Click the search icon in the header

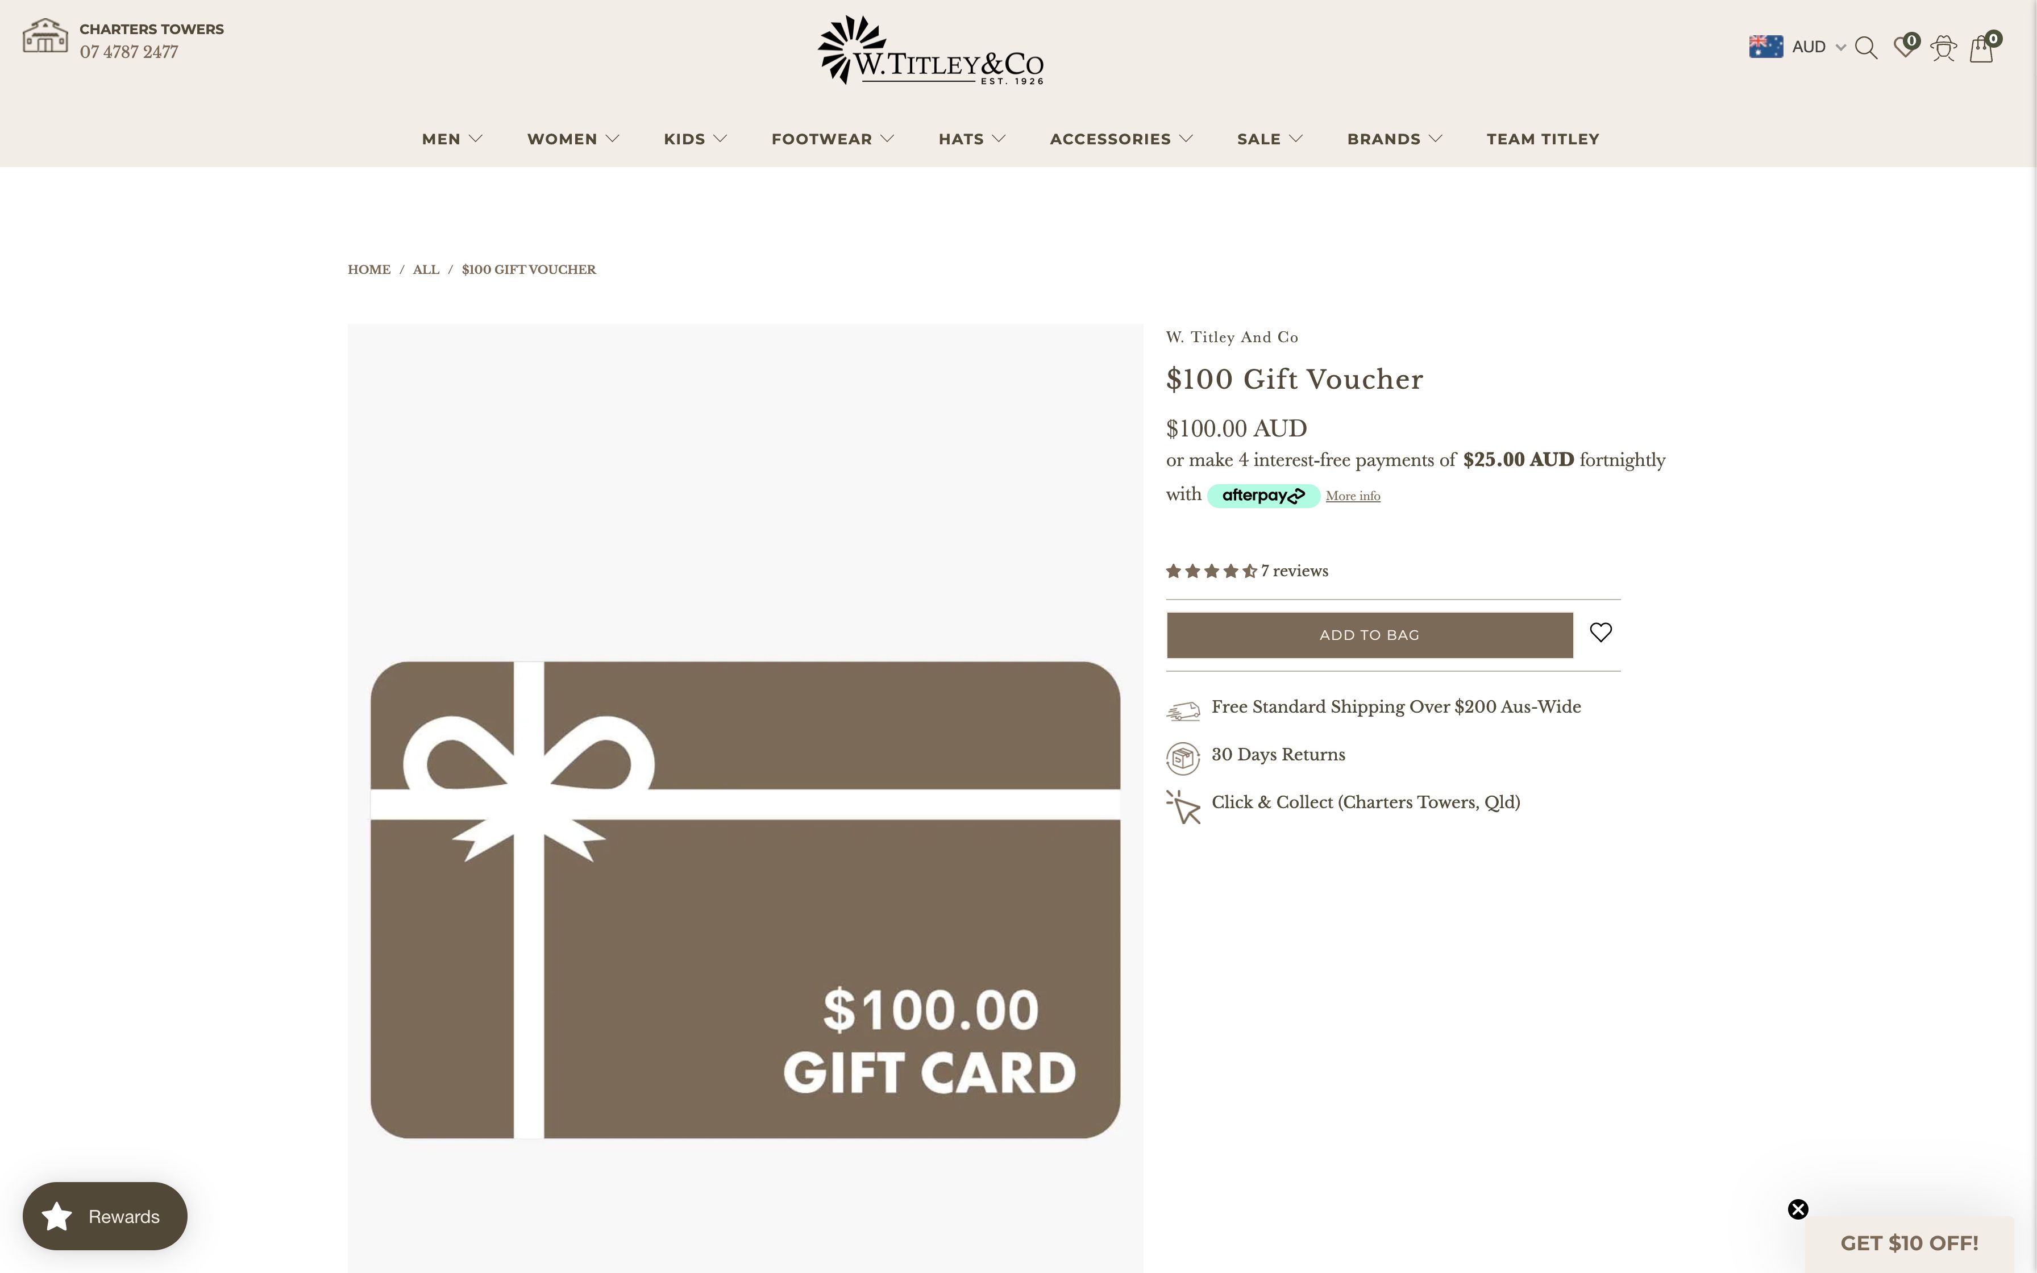(x=1865, y=47)
